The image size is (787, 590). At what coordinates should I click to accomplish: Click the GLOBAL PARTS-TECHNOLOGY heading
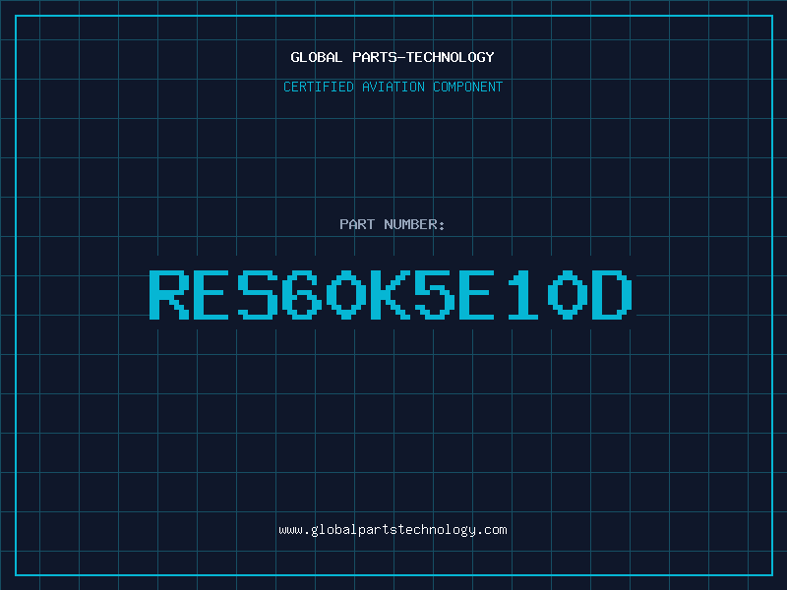[x=393, y=57]
